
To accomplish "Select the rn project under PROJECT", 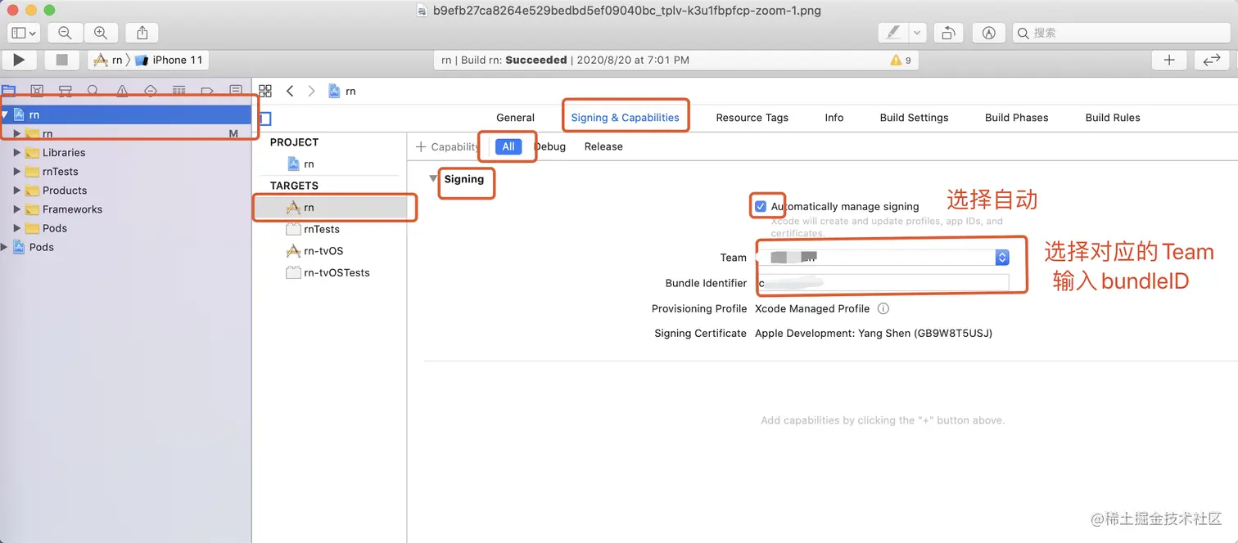I will tap(300, 164).
